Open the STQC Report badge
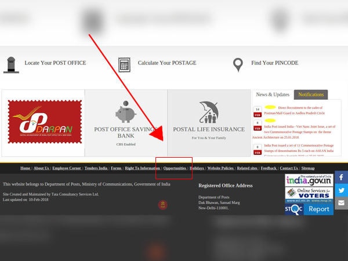348x261 pixels. point(309,209)
